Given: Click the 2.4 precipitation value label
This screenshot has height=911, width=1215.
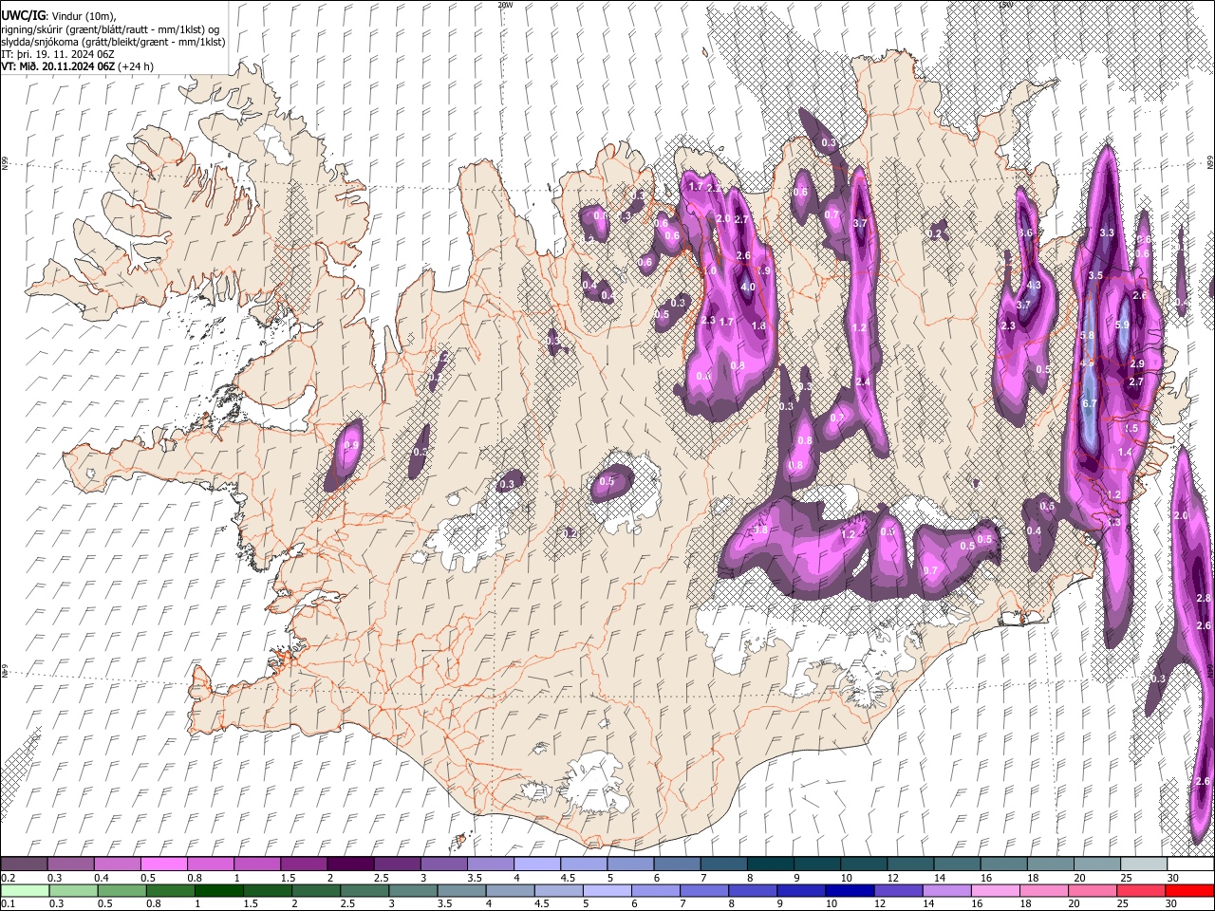Looking at the screenshot, I should [863, 381].
